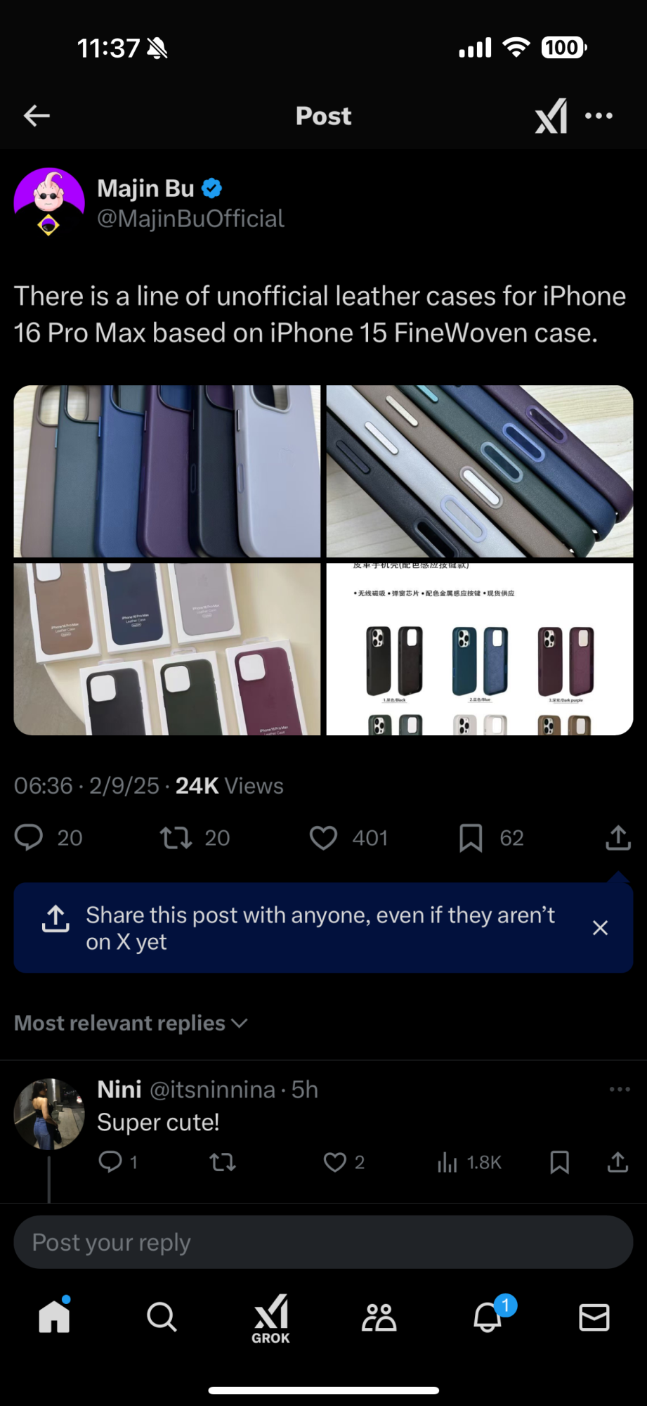Tap the back arrow in header
Image resolution: width=647 pixels, height=1406 pixels.
tap(37, 116)
